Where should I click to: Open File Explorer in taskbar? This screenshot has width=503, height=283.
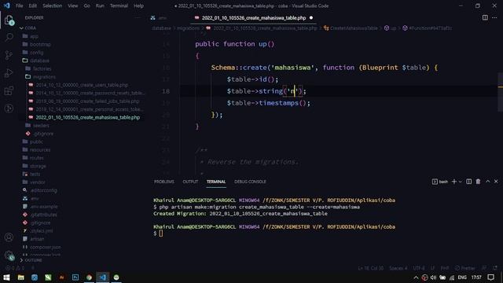tap(21, 277)
